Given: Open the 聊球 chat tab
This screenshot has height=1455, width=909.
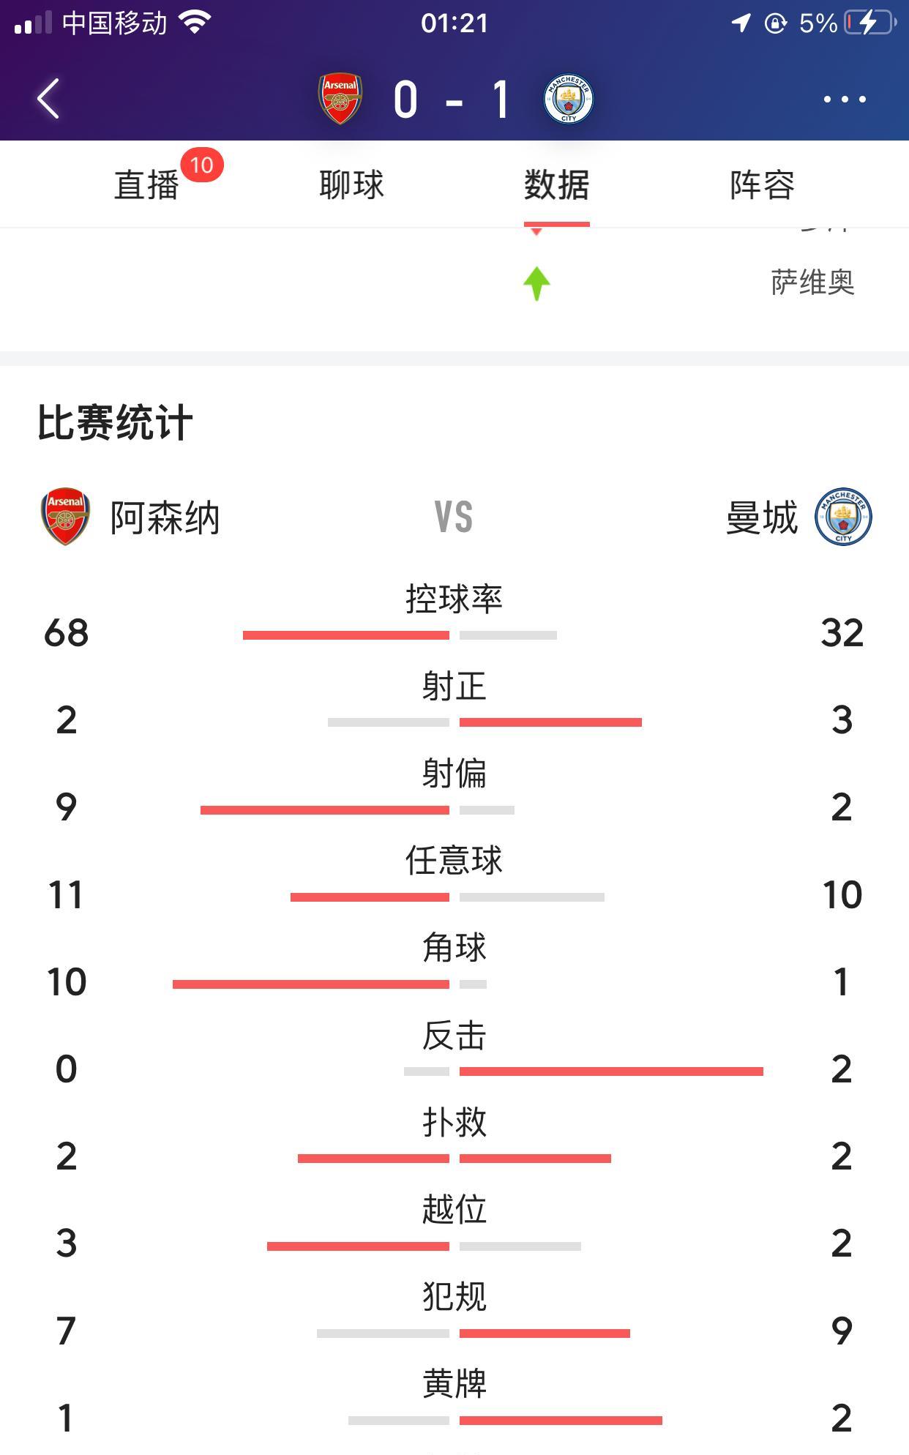Looking at the screenshot, I should 351,184.
